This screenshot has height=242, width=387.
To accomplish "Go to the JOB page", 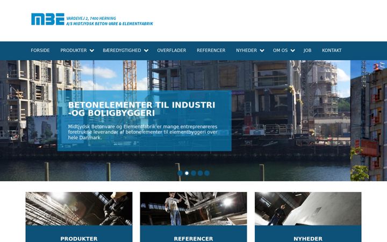I will click(307, 51).
